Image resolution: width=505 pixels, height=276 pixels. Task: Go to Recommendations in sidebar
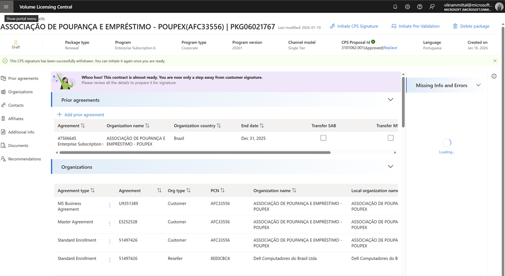click(x=21, y=159)
